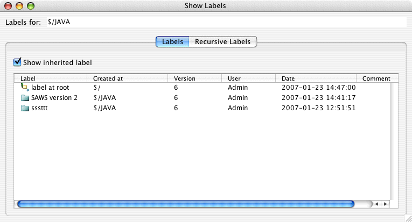
Task: Click the folder icon beside sssttt label
Action: coord(24,108)
